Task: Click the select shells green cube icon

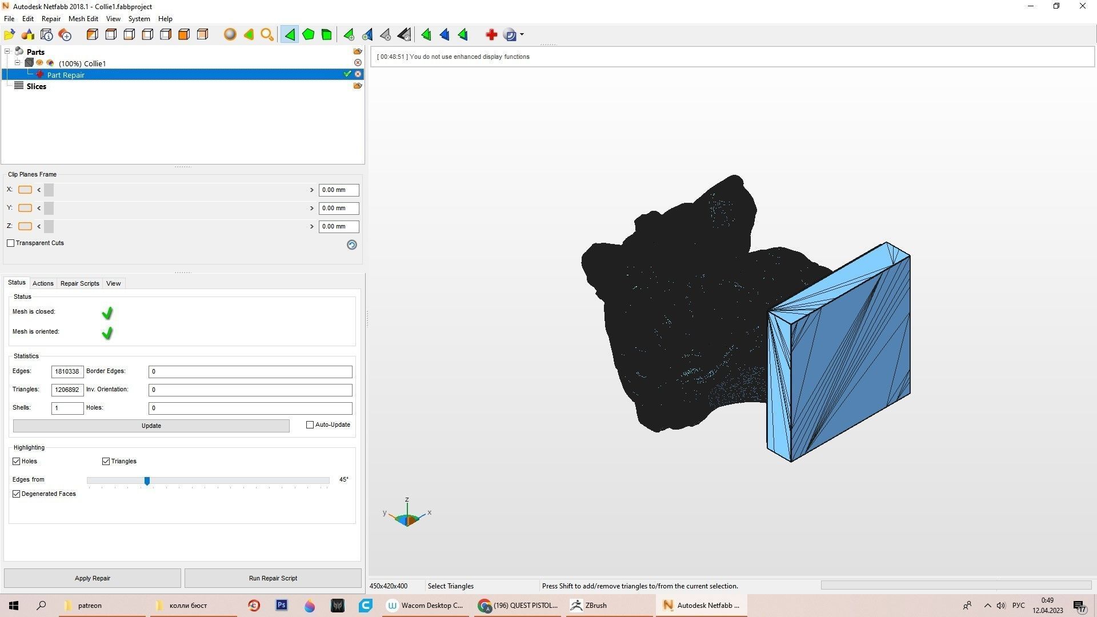Action: (326, 35)
